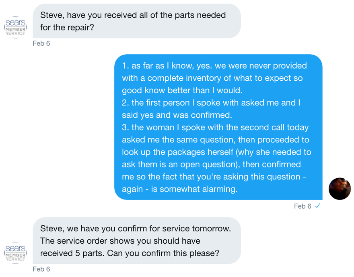Viewport: 354px width, 277px height.
Task: Click the text 'received 5 parts' in last message
Action: tap(72, 253)
